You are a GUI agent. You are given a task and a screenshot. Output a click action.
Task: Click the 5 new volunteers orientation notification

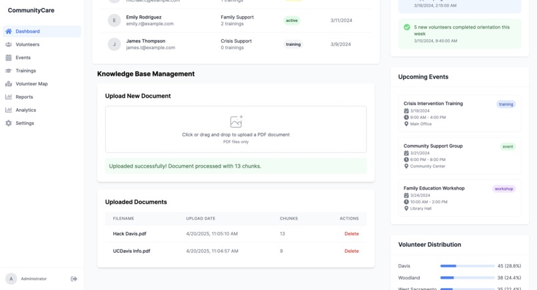click(460, 33)
